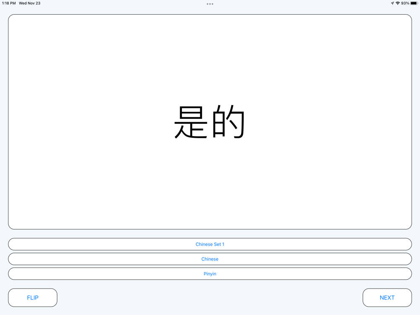The width and height of the screenshot is (420, 315).
Task: Choose the Chinese side option
Action: (x=210, y=259)
